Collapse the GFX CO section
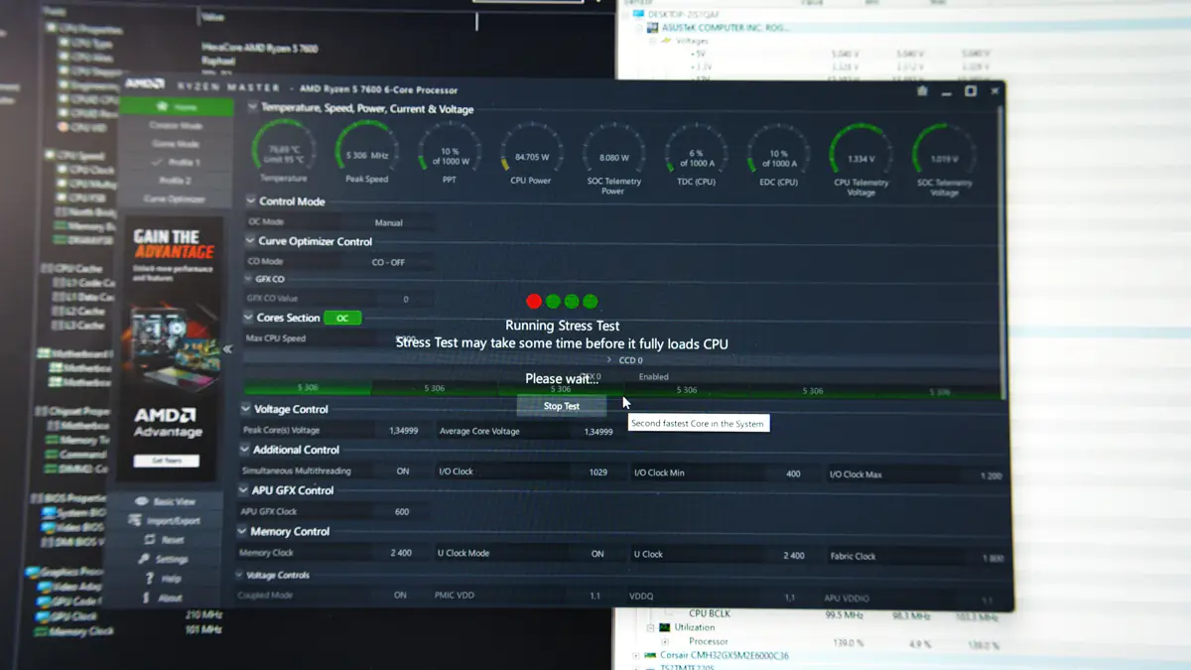Image resolution: width=1191 pixels, height=670 pixels. click(x=248, y=279)
